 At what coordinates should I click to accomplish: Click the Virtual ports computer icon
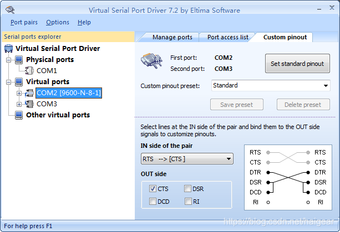coord(19,81)
